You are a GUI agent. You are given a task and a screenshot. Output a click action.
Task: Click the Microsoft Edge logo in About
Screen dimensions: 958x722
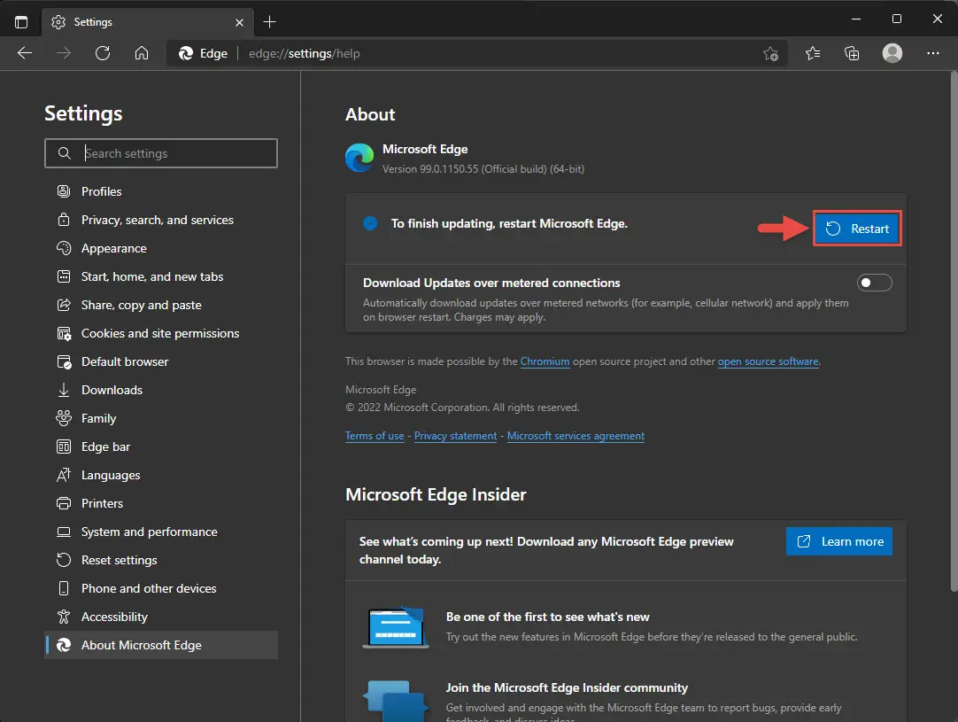359,158
